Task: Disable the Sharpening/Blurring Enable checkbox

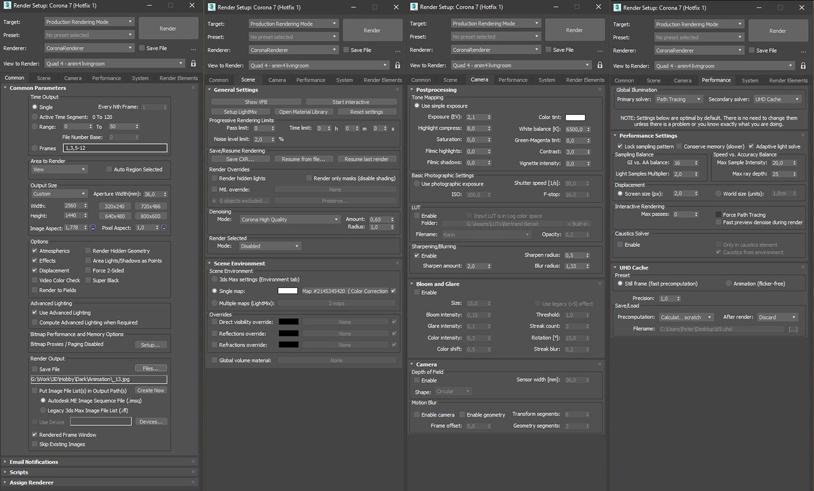Action: tap(417, 256)
